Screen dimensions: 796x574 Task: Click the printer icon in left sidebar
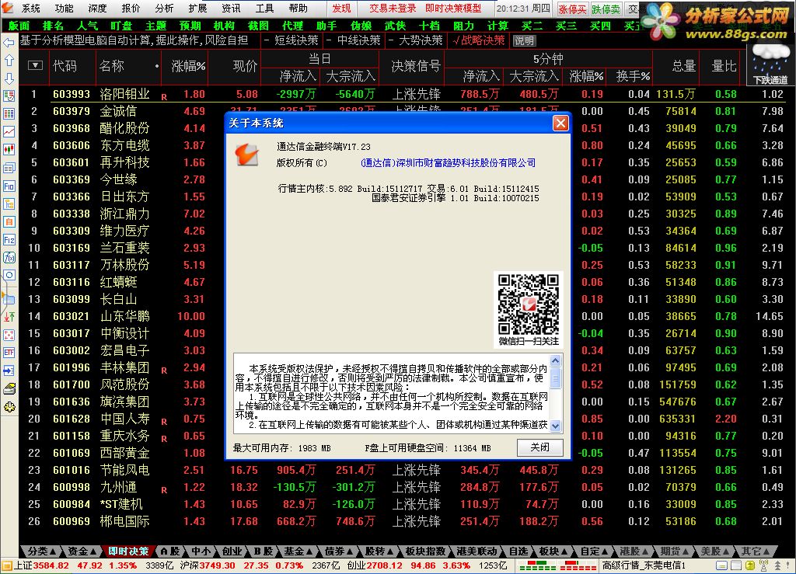(x=9, y=389)
